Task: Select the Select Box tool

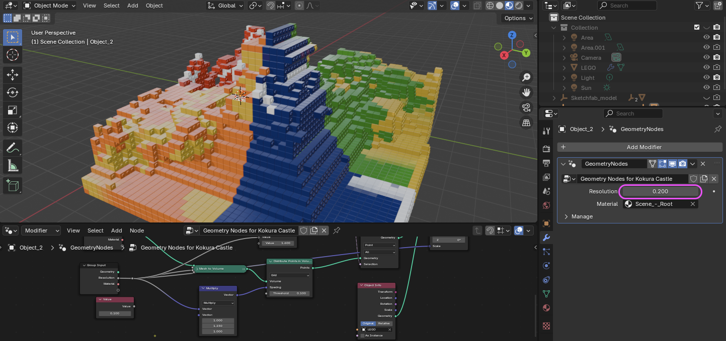Action: click(x=13, y=37)
